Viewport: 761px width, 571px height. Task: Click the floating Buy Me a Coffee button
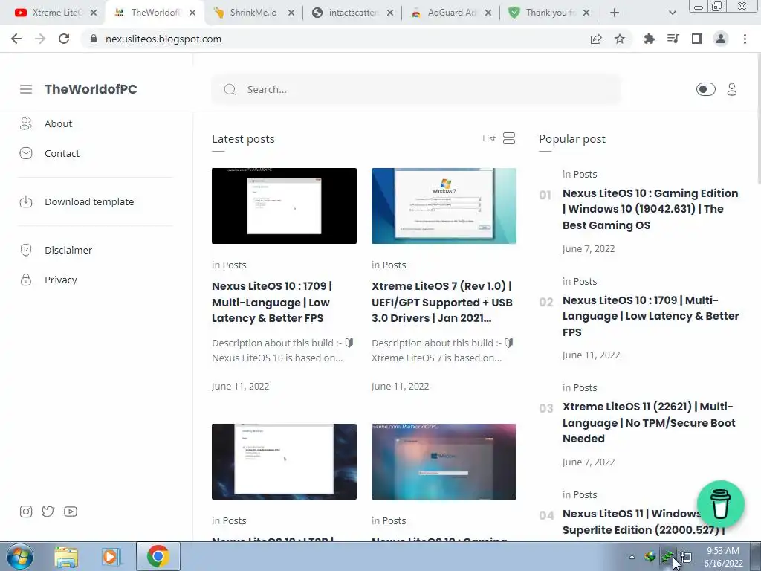click(x=721, y=504)
